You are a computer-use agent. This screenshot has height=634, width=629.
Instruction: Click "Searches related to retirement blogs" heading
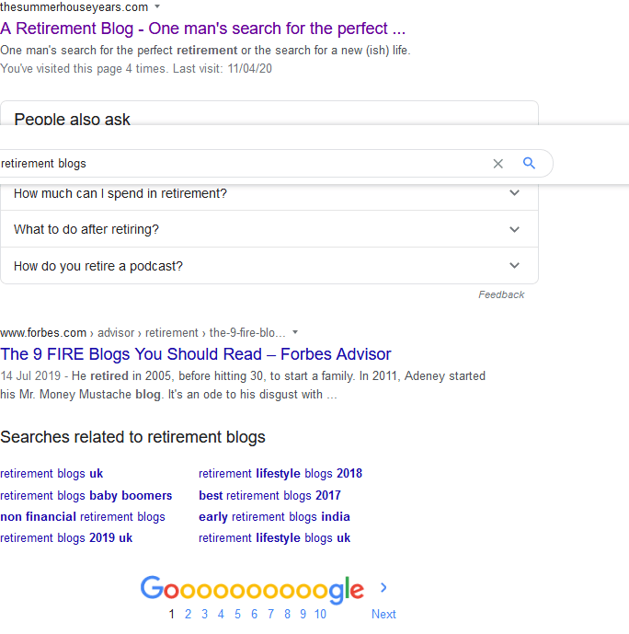pos(132,437)
